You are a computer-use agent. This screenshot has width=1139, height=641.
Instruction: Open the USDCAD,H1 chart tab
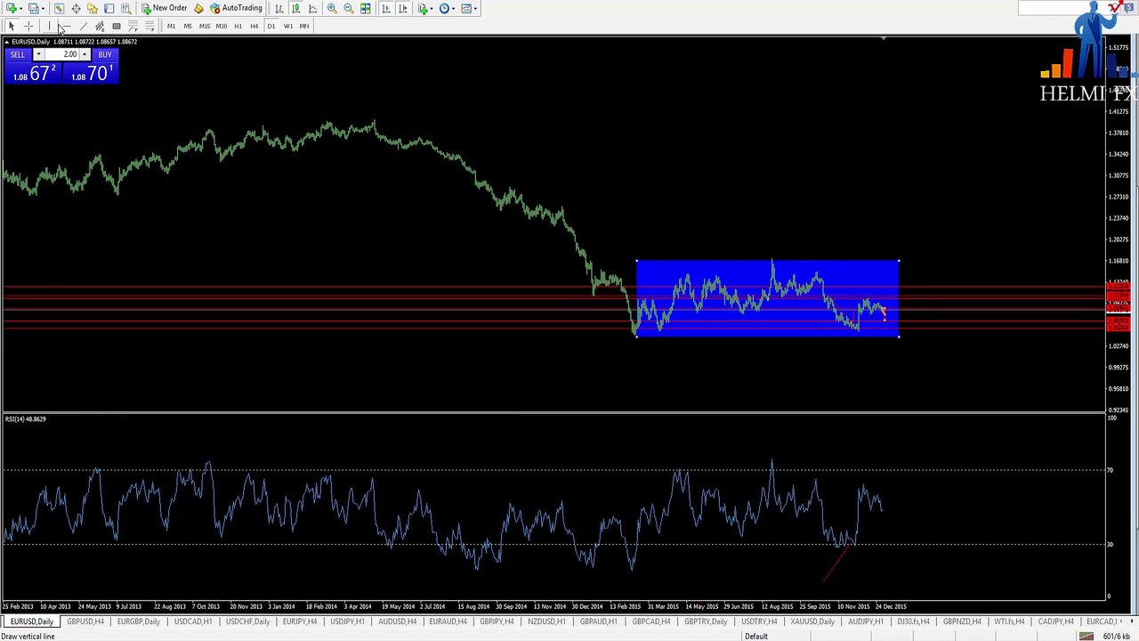193,621
